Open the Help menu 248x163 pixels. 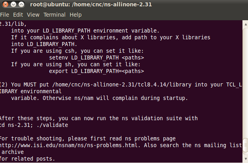click(x=76, y=15)
